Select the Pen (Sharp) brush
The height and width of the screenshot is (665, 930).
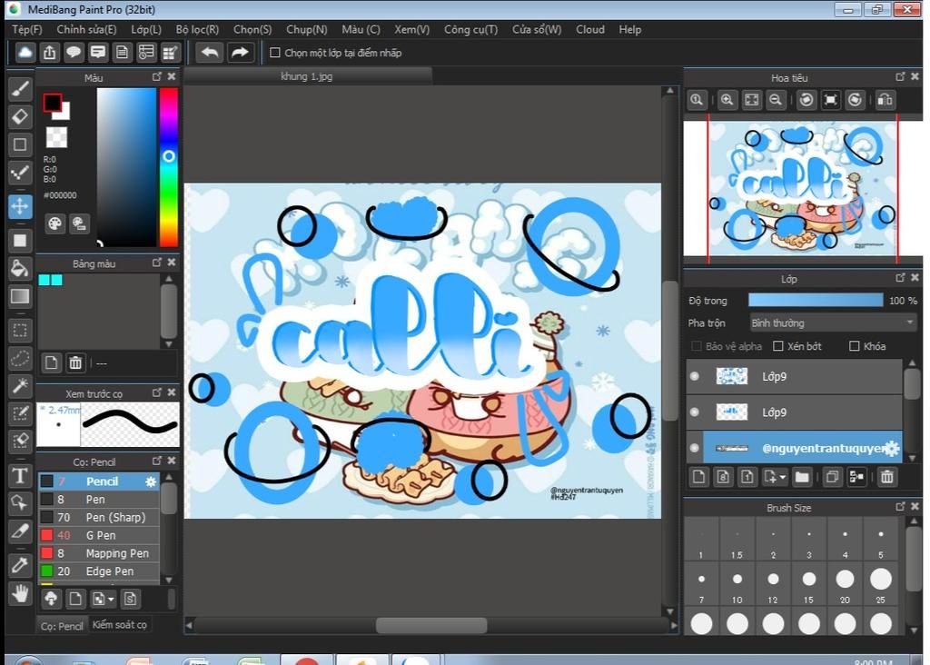click(x=99, y=517)
